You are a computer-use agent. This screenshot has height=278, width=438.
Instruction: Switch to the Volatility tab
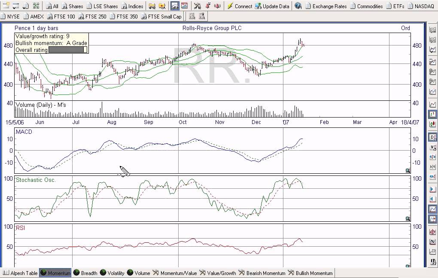[x=112, y=273]
